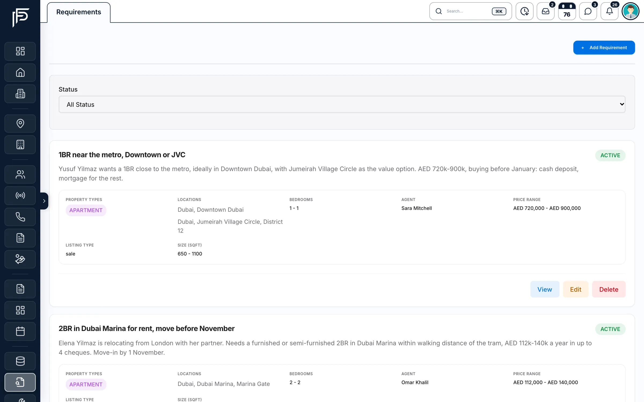Select the Requirements tab
This screenshot has height=402, width=644.
79,12
